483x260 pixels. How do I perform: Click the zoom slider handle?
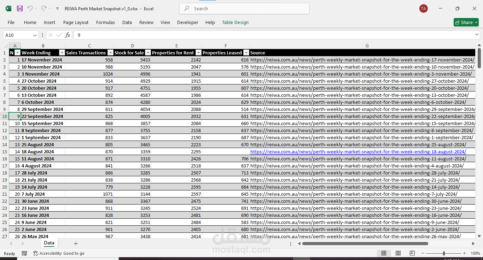pos(444,253)
